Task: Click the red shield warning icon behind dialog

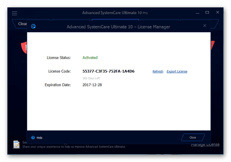Action: click(24, 48)
